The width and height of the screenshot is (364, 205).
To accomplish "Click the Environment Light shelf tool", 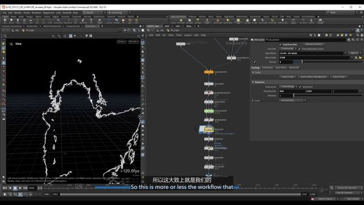I will coord(238,21).
